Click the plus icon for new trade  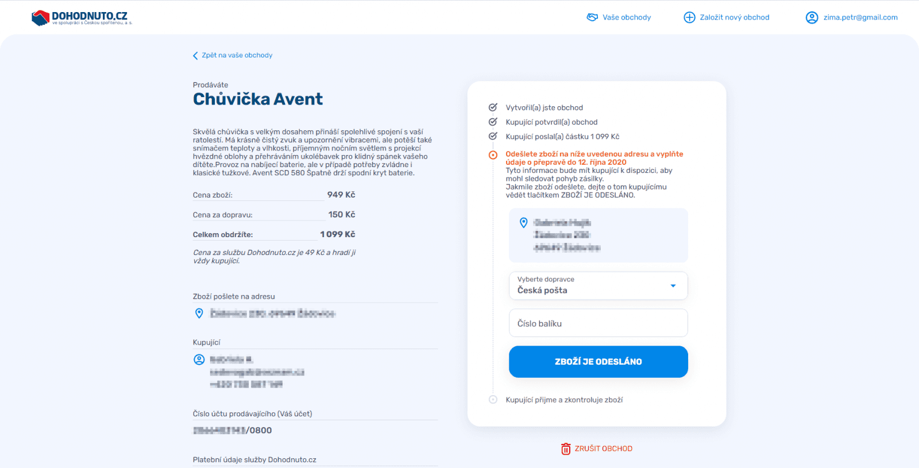click(689, 17)
